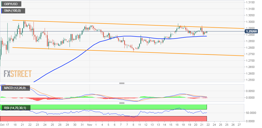
Task: Click the red RSI oversold band
Action: click(104, 119)
